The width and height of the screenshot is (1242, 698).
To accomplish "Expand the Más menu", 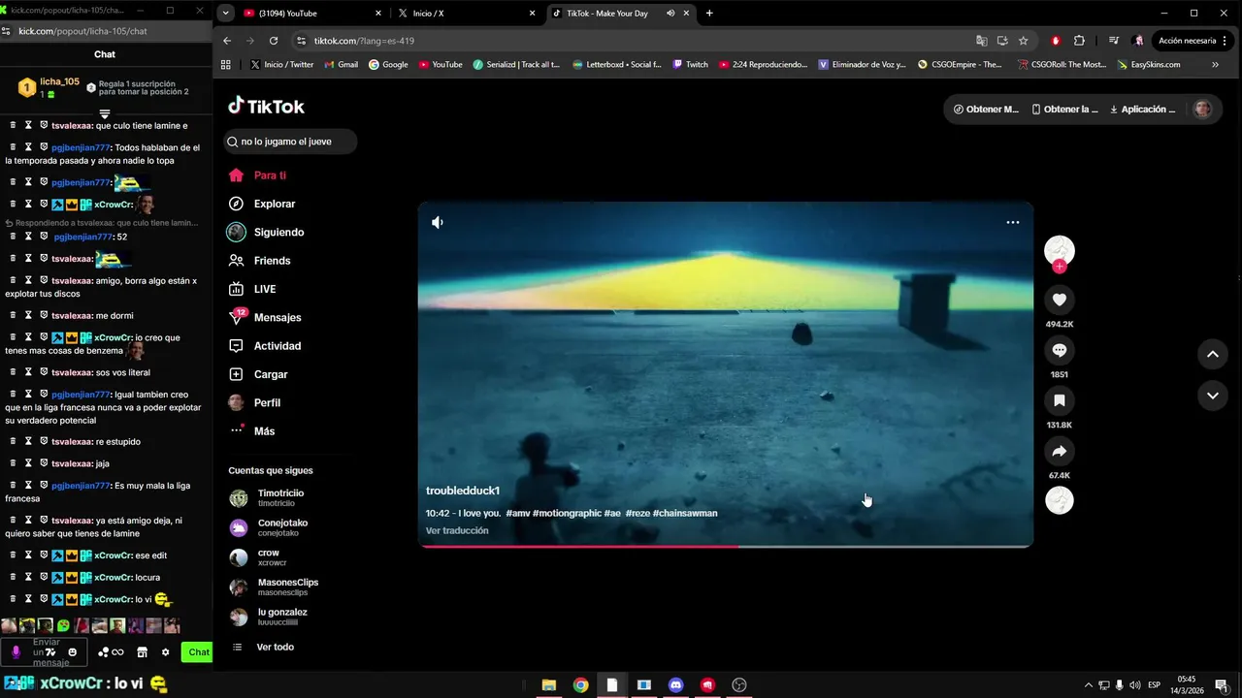I will pyautogui.click(x=252, y=431).
